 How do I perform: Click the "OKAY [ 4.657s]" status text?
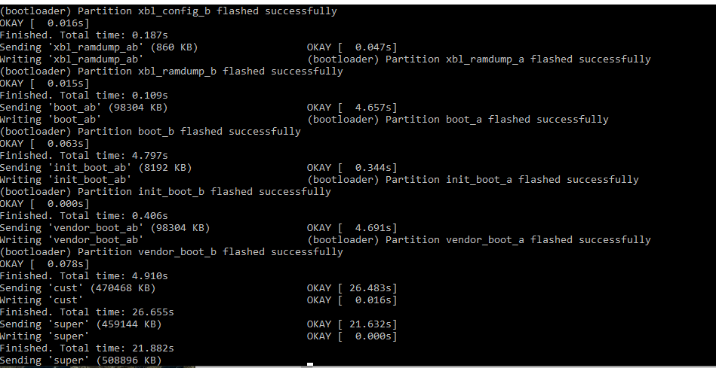(352, 108)
